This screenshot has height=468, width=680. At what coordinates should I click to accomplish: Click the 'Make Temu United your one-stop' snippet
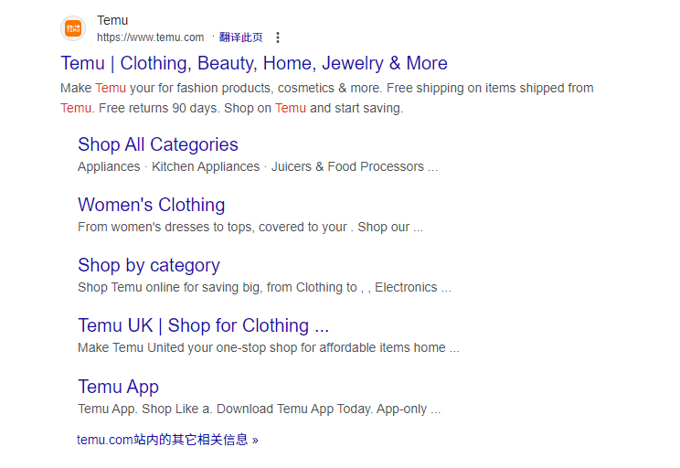point(269,347)
